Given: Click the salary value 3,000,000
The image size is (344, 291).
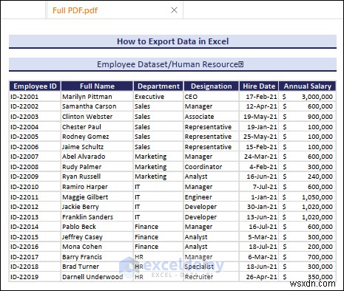Looking at the screenshot, I should tap(317, 97).
